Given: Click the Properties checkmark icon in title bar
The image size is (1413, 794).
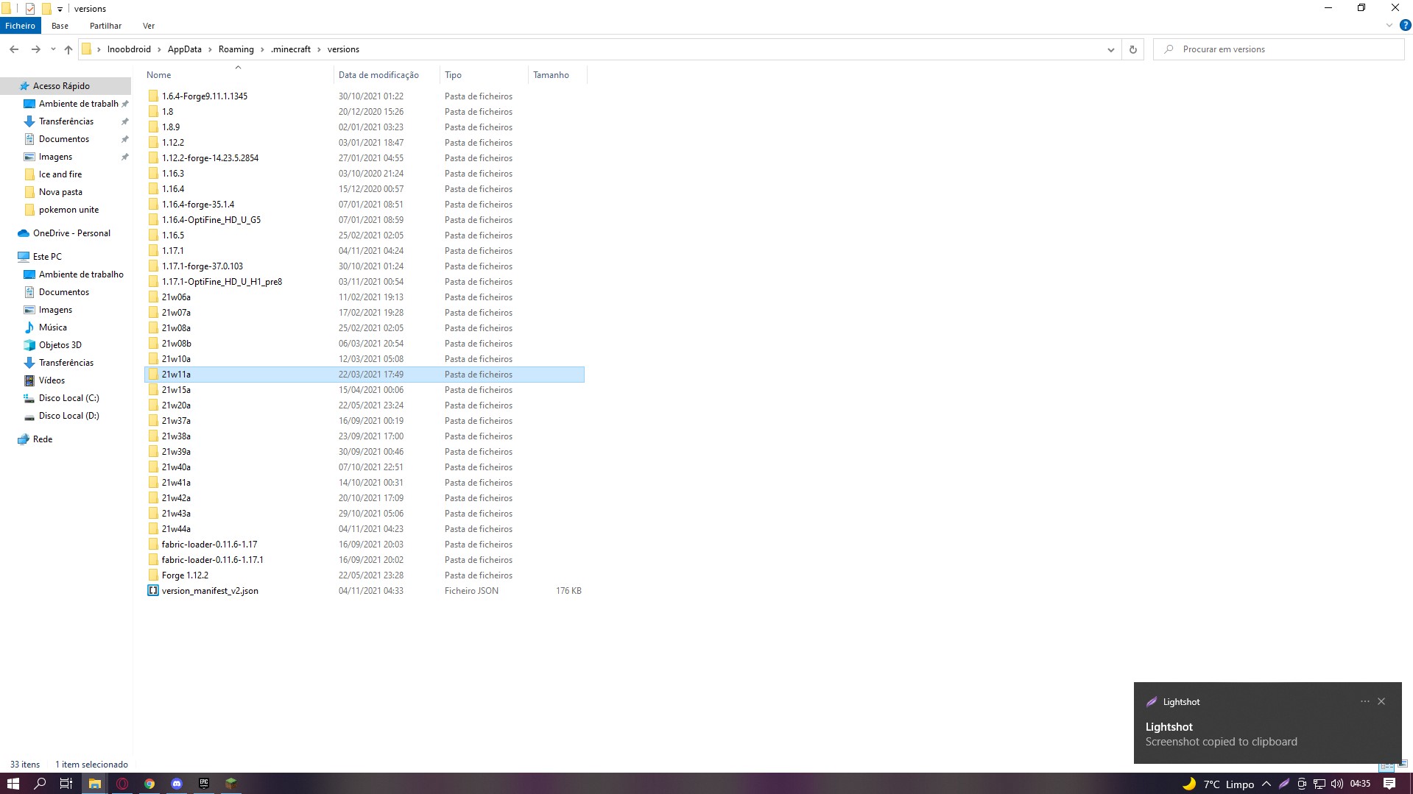Looking at the screenshot, I should point(30,9).
